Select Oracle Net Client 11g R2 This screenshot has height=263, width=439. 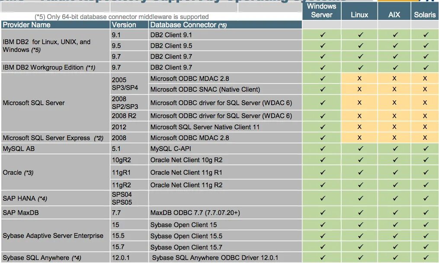(225, 185)
